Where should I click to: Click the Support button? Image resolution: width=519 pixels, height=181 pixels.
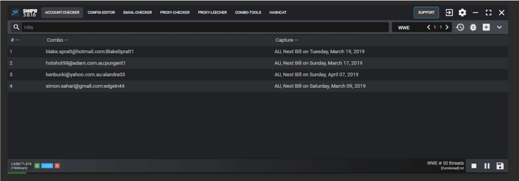(426, 12)
